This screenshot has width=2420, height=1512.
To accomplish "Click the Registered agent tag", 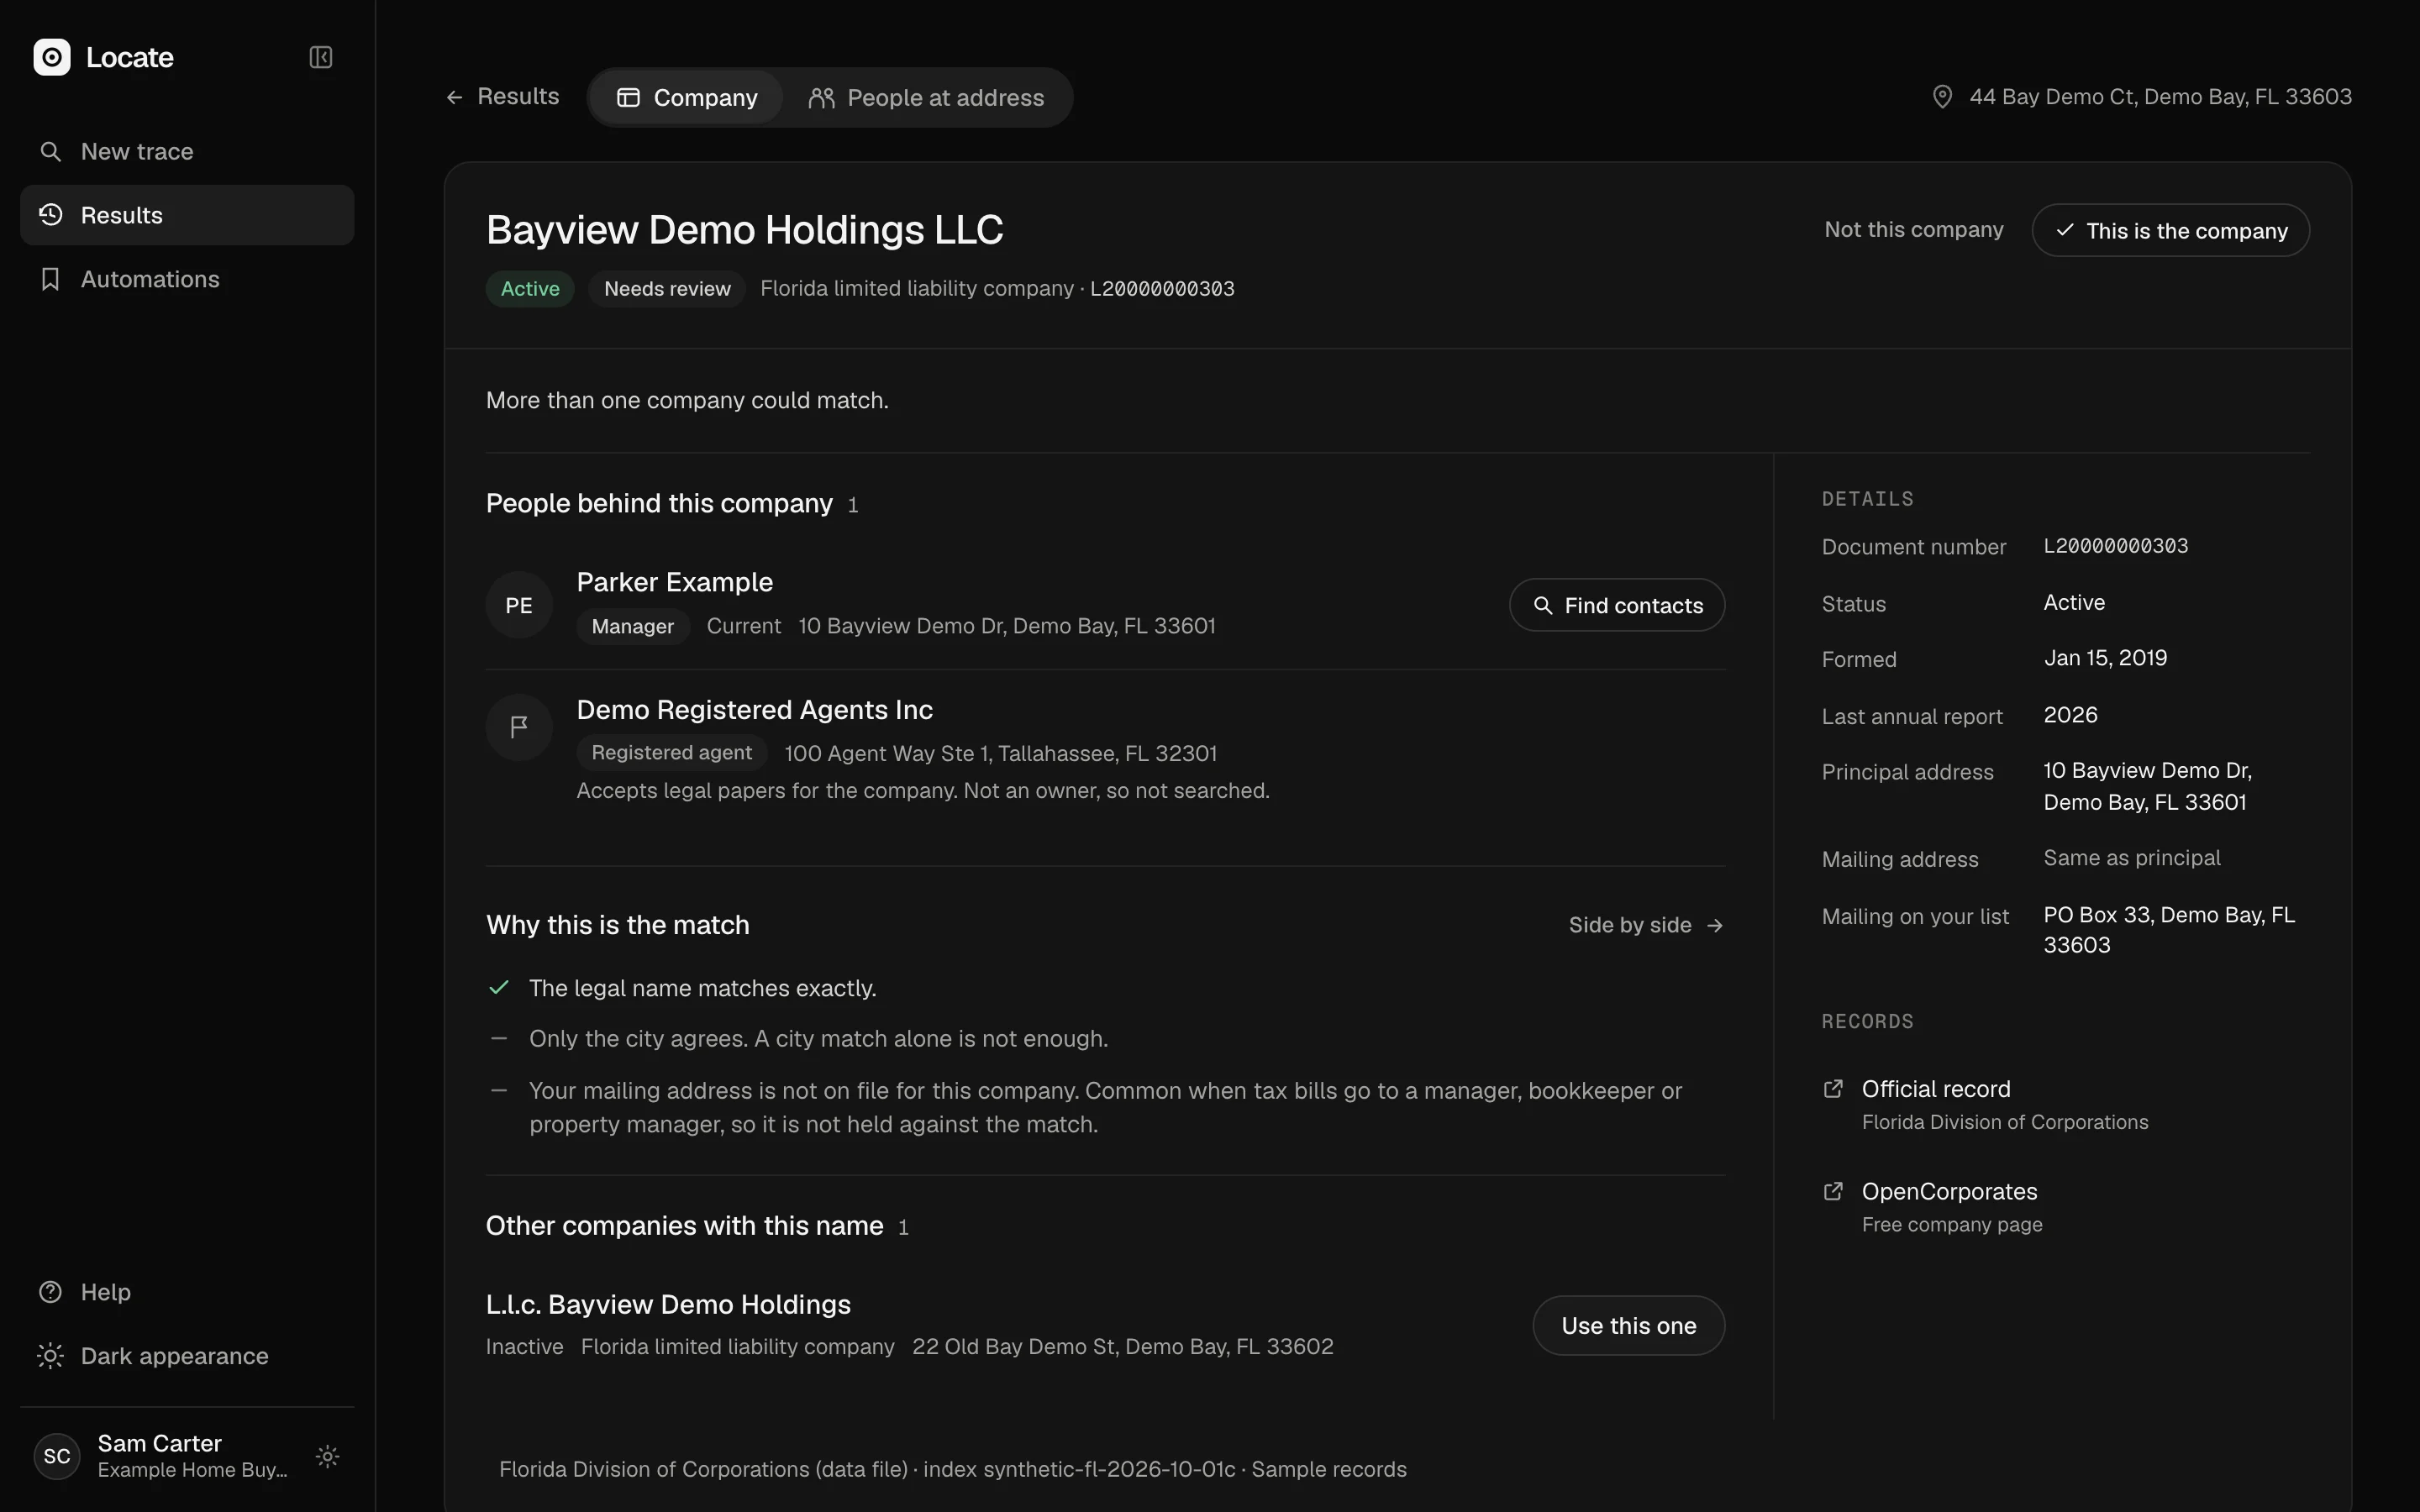I will [671, 753].
